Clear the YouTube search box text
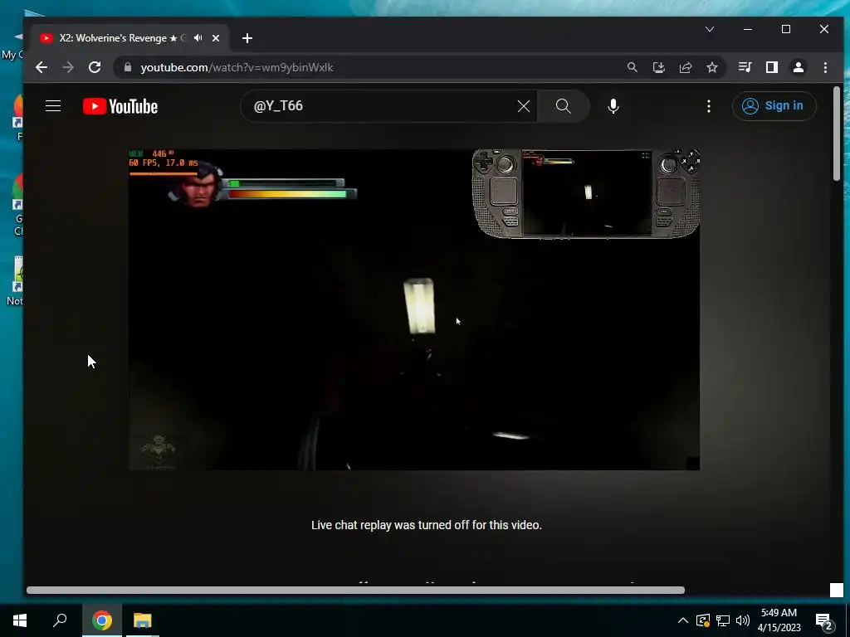The width and height of the screenshot is (850, 637). point(523,106)
